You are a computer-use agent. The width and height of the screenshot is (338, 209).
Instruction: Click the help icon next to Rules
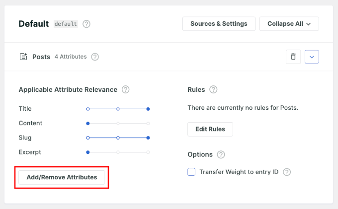213,90
